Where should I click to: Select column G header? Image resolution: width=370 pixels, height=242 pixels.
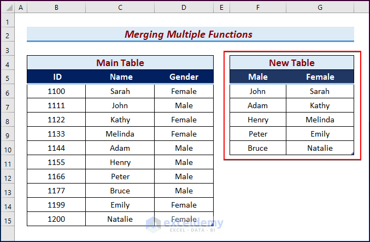320,8
